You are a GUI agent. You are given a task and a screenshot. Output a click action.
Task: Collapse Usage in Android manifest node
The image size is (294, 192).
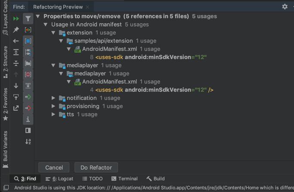[x=45, y=25]
